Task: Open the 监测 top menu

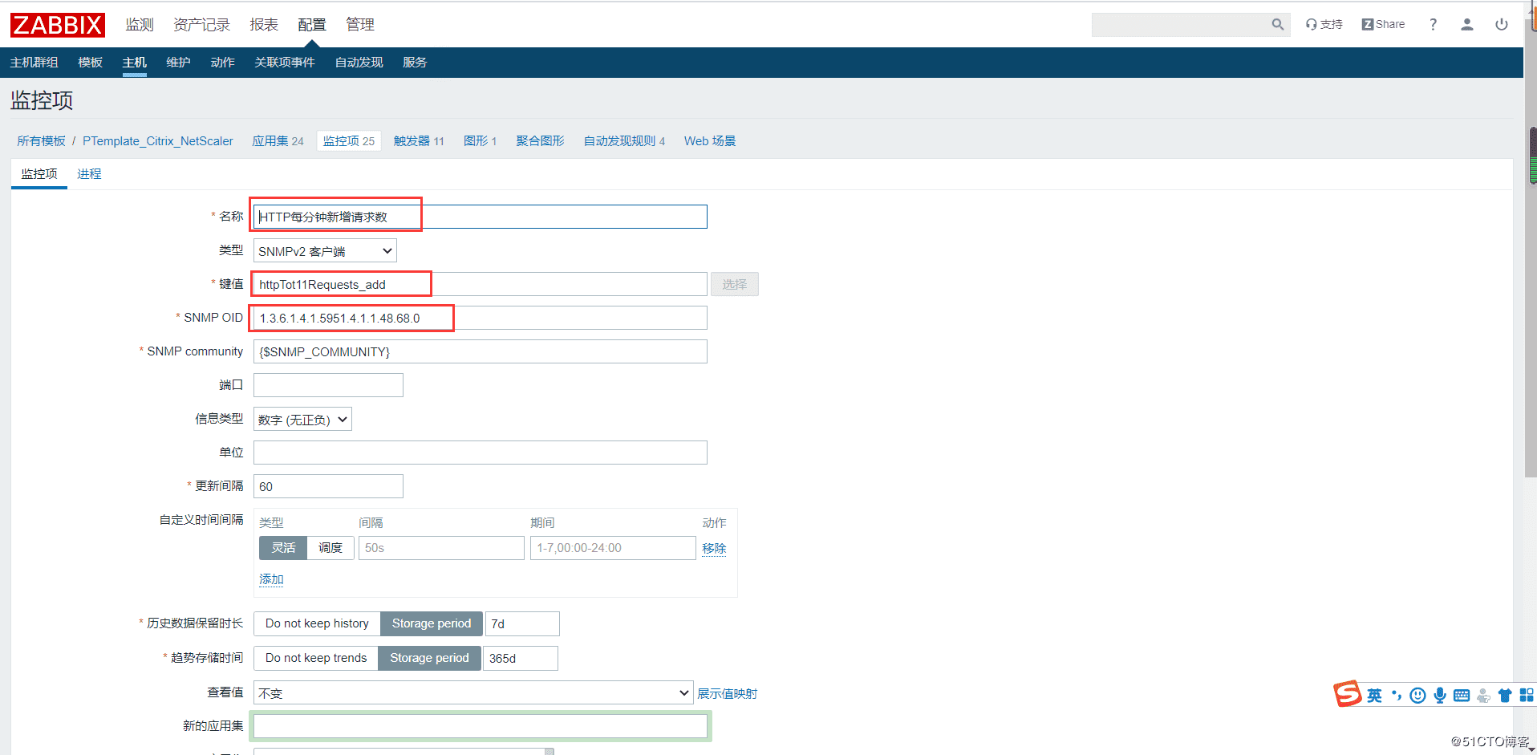Action: point(140,25)
